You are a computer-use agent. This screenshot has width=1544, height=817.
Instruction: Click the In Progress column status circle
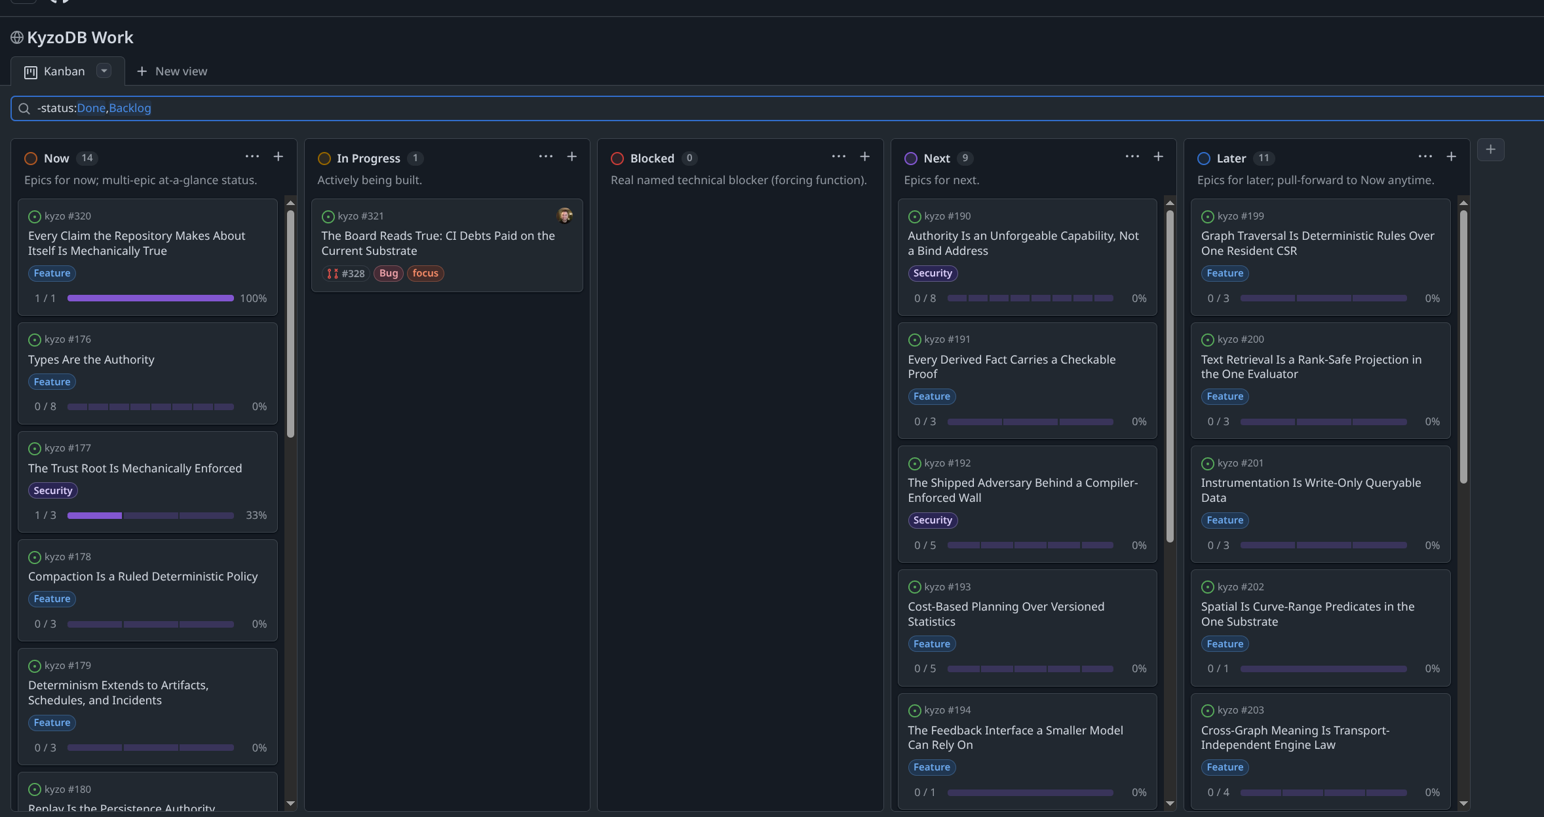pos(324,159)
